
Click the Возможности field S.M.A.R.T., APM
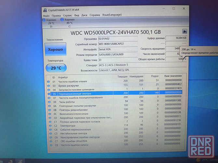coord(143,70)
